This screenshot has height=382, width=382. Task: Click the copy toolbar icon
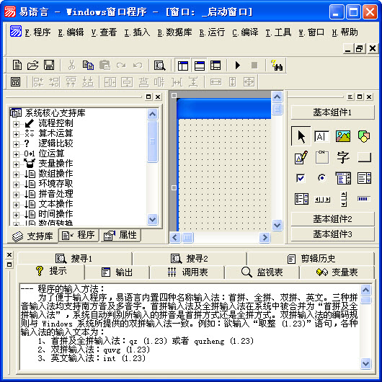coord(88,65)
